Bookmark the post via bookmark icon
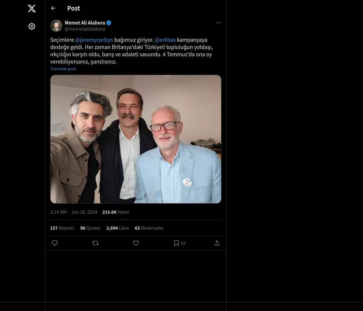This screenshot has height=311, width=363. (176, 243)
